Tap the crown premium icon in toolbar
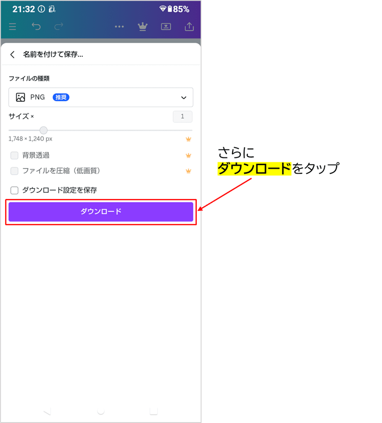382x423 pixels. [x=142, y=26]
